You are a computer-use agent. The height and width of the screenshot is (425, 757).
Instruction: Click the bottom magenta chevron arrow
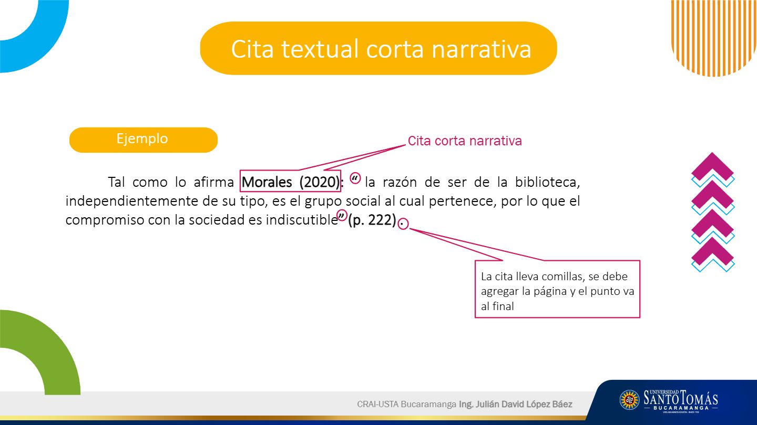pos(712,252)
